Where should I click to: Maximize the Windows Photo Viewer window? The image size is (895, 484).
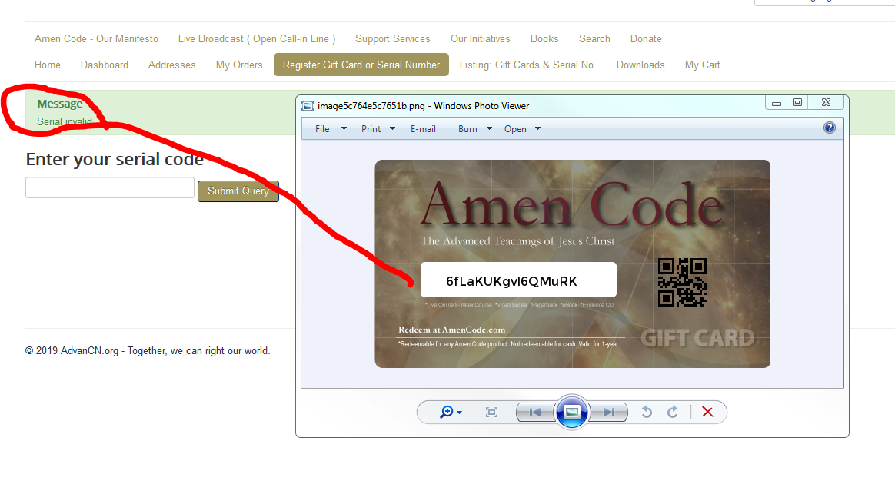coord(797,103)
